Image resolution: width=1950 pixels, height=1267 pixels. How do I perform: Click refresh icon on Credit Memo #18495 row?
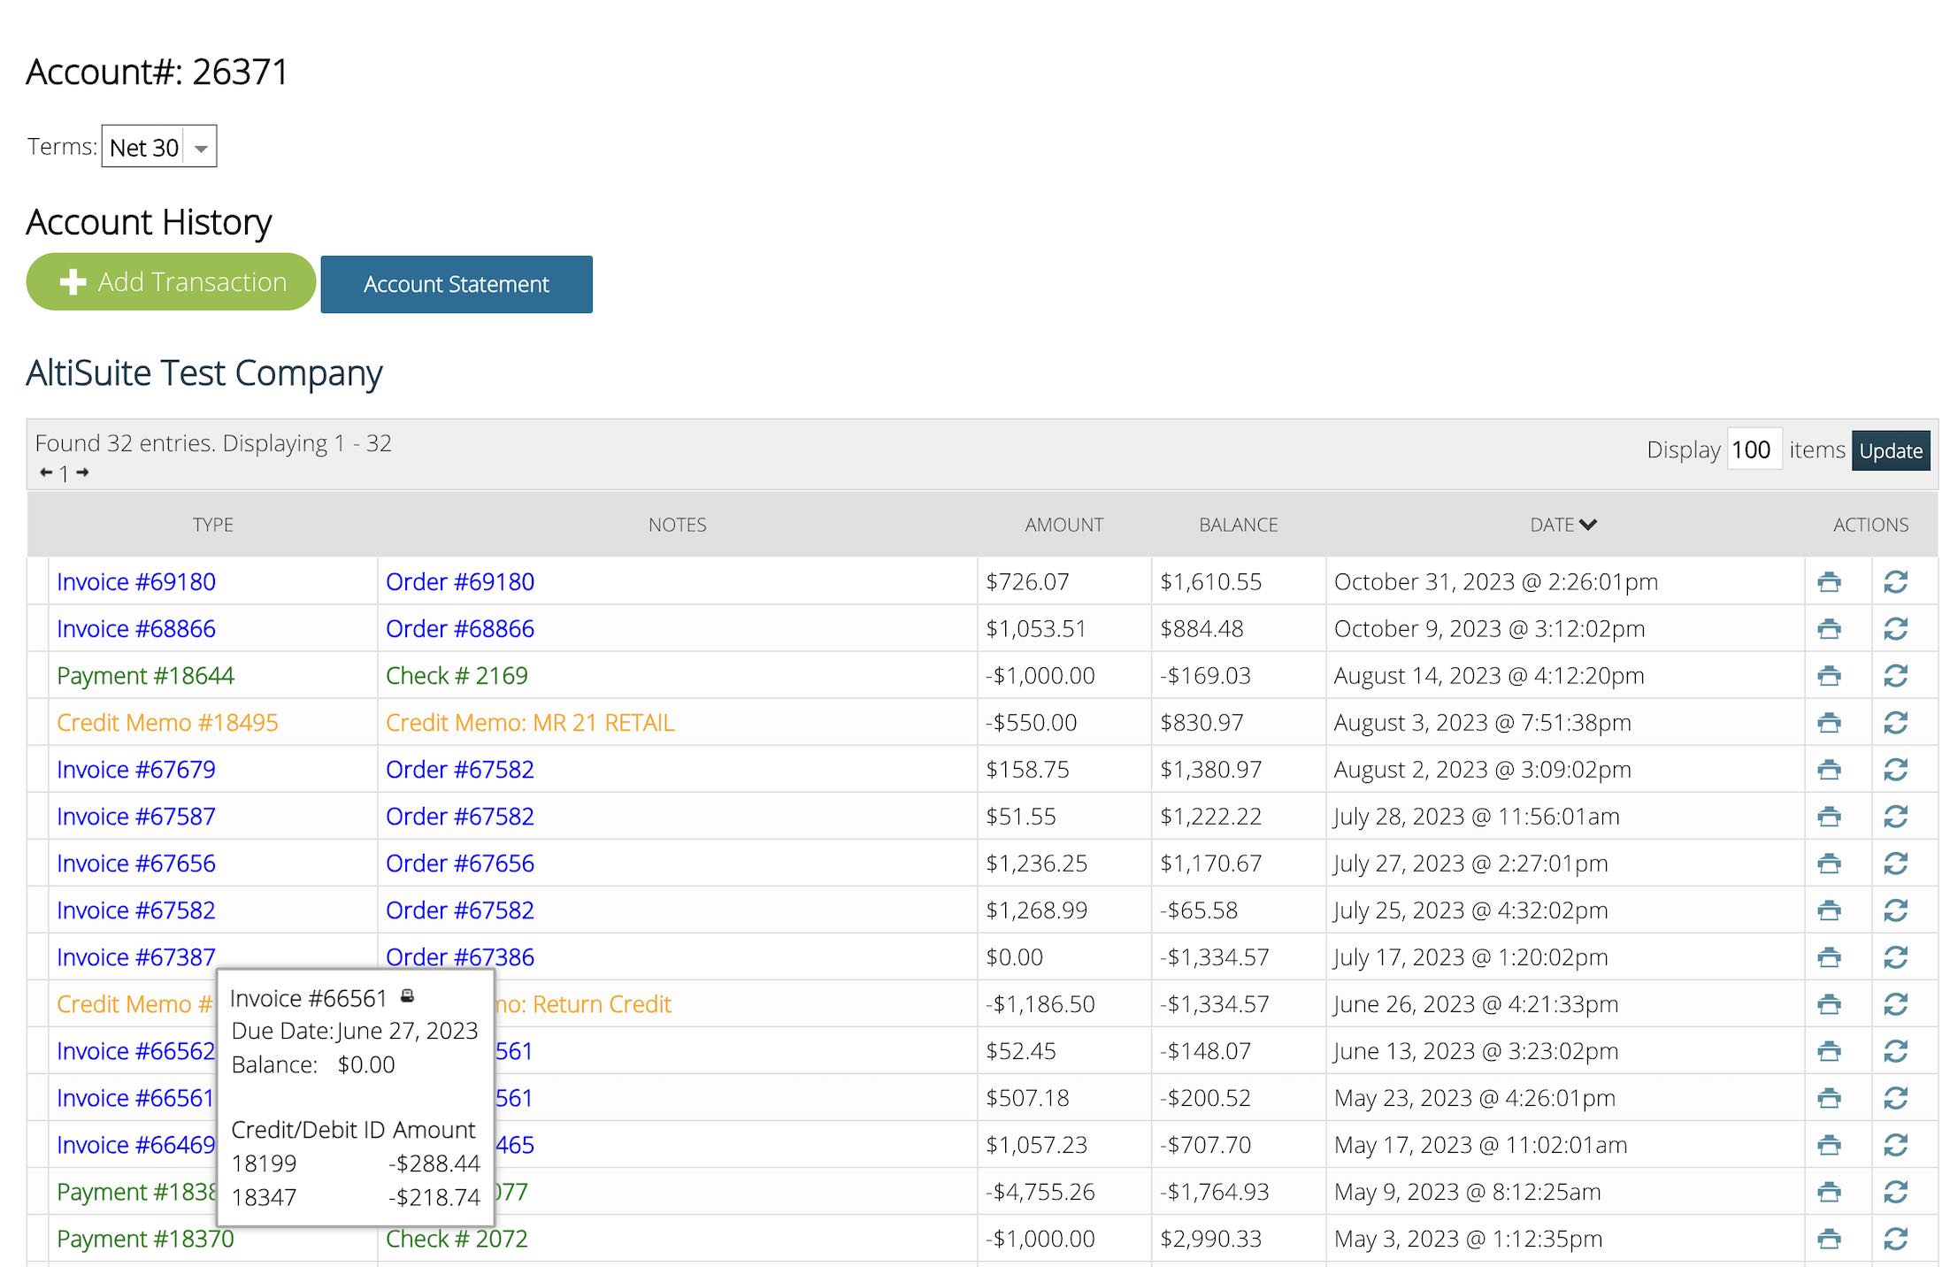[1895, 723]
